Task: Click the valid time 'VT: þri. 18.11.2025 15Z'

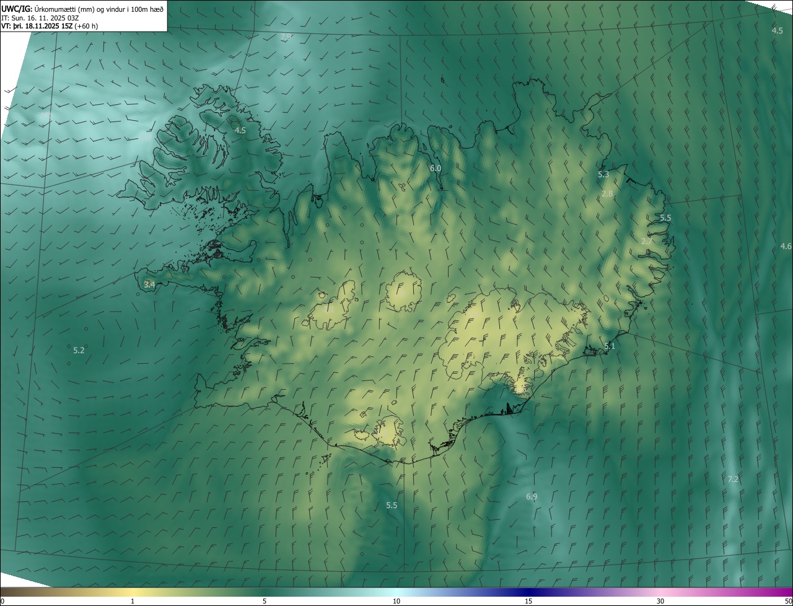Action: coord(38,26)
